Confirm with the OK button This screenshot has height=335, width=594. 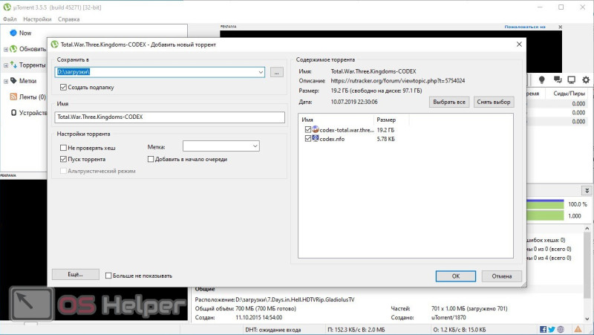[x=456, y=276]
